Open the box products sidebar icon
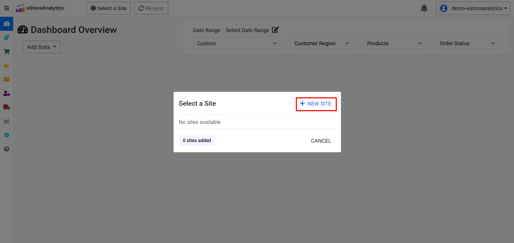The image size is (514, 243). [x=7, y=79]
